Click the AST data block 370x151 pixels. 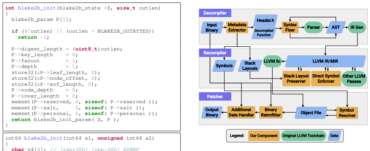(x=336, y=27)
